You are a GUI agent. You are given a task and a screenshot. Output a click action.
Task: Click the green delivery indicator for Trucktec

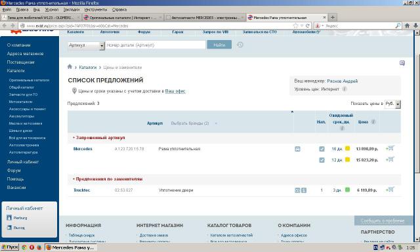pyautogui.click(x=347, y=190)
